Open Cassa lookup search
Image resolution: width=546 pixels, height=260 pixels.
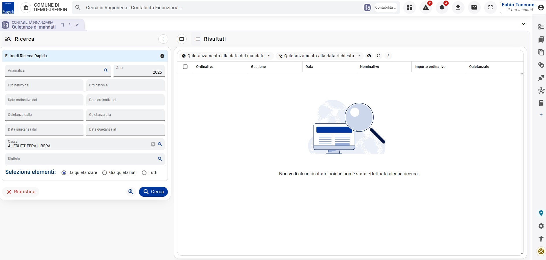pyautogui.click(x=160, y=144)
